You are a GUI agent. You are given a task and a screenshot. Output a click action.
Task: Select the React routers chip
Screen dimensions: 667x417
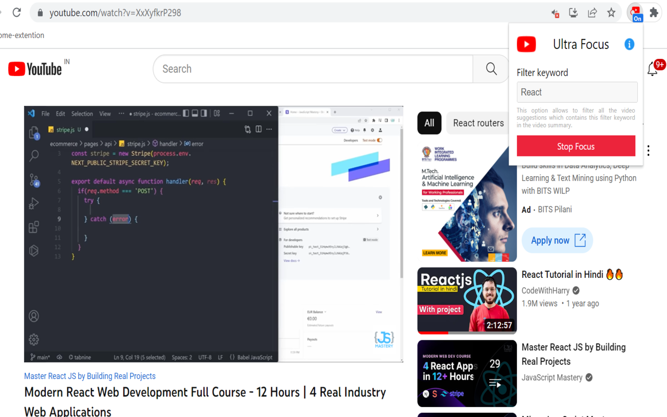coord(478,123)
